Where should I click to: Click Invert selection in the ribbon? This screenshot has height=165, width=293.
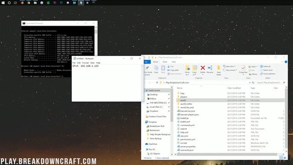click(x=268, y=74)
